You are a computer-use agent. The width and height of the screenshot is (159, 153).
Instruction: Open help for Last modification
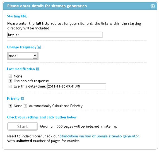coord(38,69)
